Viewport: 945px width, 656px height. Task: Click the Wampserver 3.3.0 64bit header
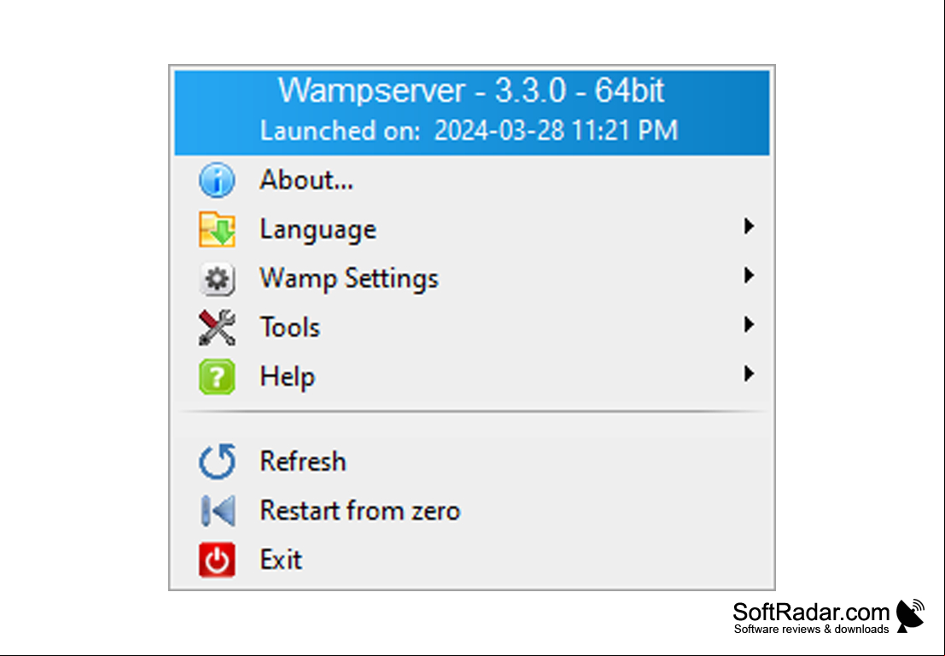pos(472,113)
